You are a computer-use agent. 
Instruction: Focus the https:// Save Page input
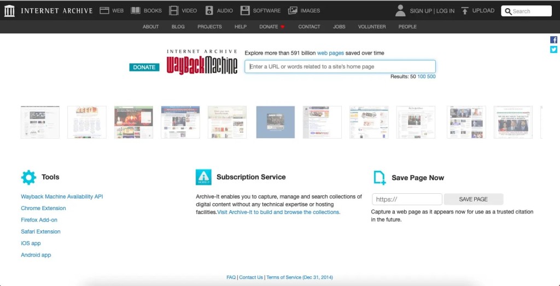click(407, 199)
